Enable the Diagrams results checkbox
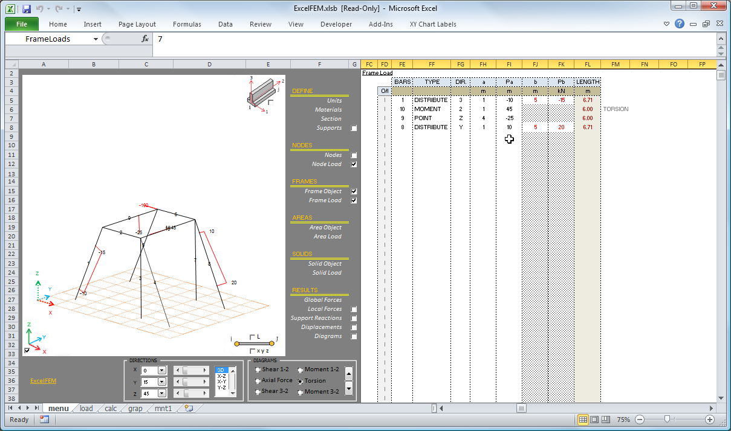731x431 pixels. (354, 336)
